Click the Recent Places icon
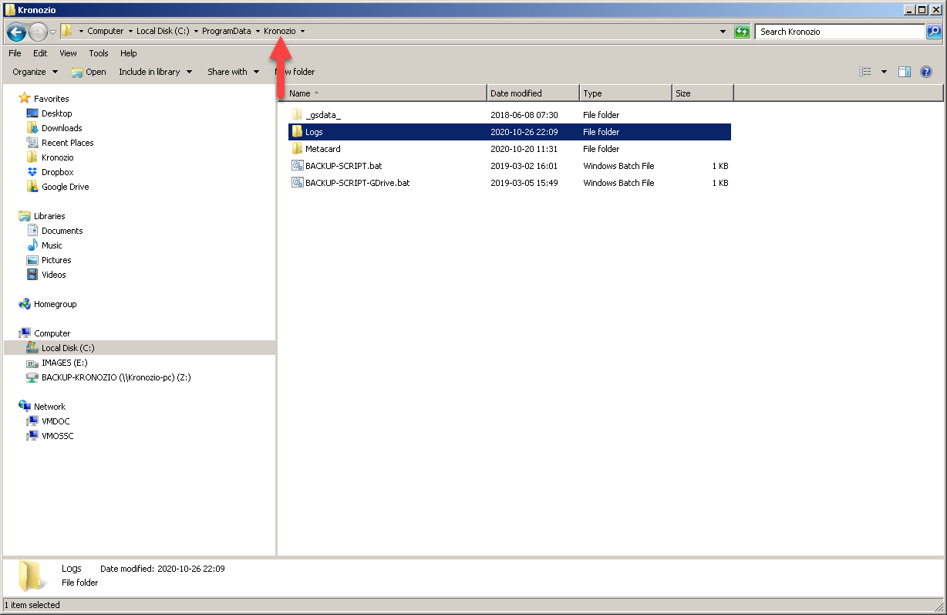The height and width of the screenshot is (615, 947). tap(32, 143)
